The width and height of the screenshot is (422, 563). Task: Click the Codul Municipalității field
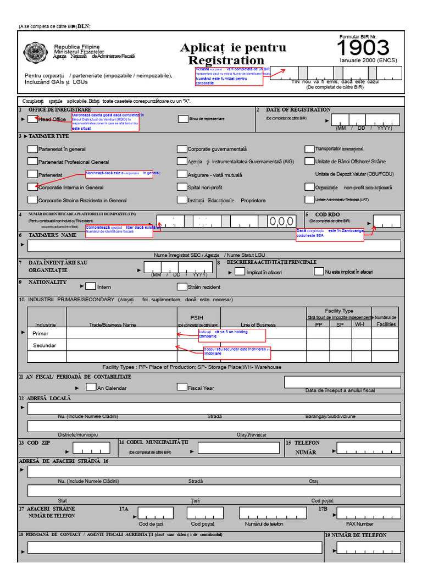(x=238, y=448)
